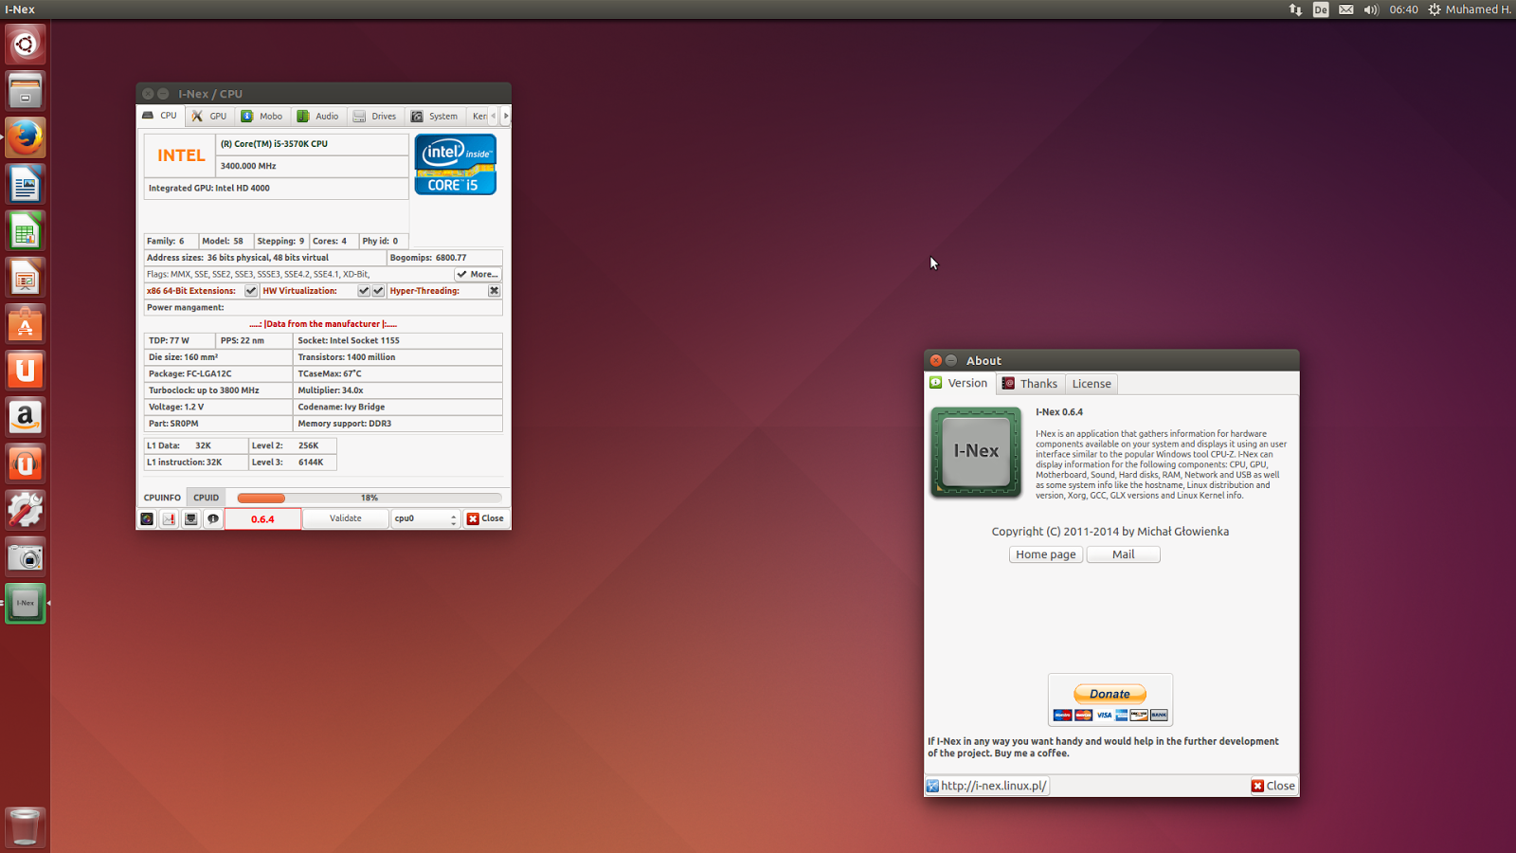Toggle the second HW Virtualization checkbox
Viewport: 1516px width, 853px height.
click(x=379, y=291)
